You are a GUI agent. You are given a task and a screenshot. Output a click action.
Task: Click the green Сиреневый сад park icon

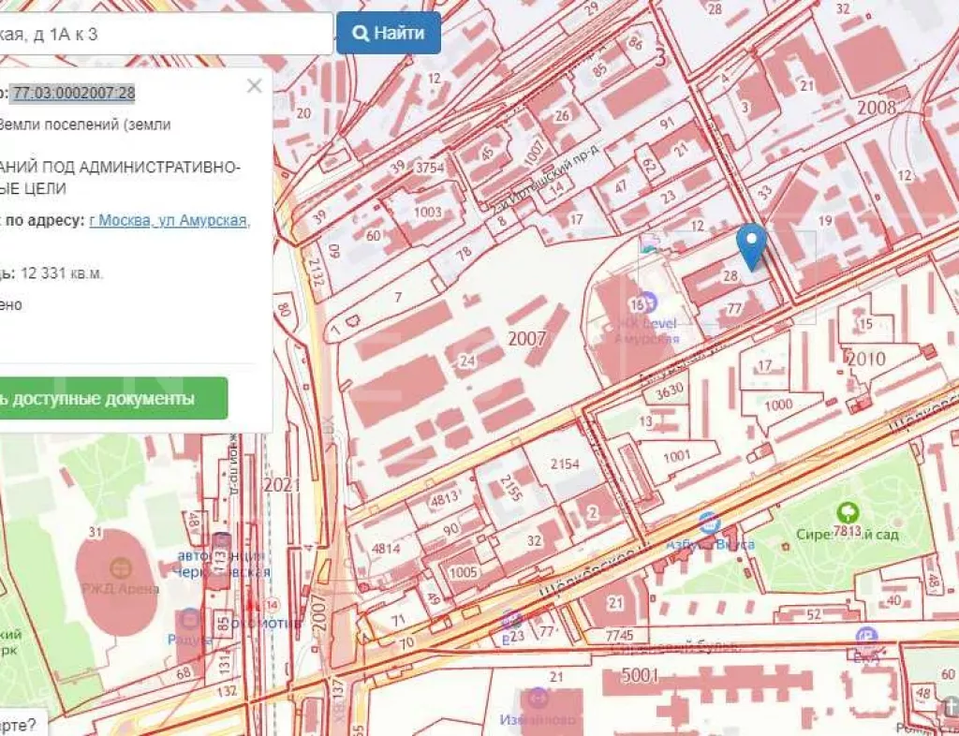(x=850, y=512)
